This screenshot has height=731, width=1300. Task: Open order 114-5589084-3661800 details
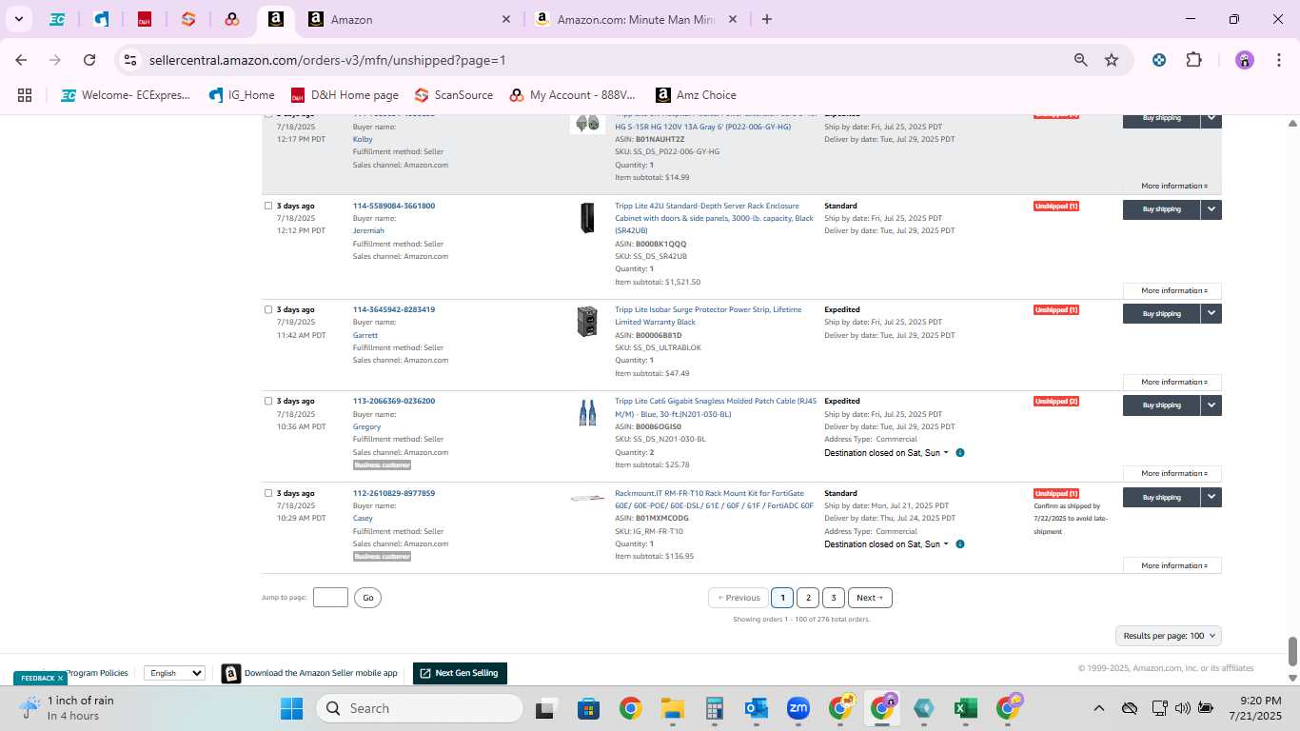click(393, 206)
